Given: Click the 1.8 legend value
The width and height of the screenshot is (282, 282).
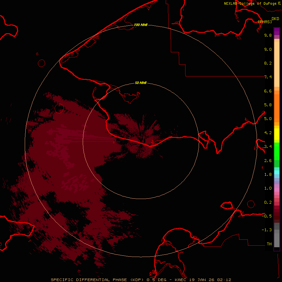Looking at the screenshot, I should (x=268, y=175).
